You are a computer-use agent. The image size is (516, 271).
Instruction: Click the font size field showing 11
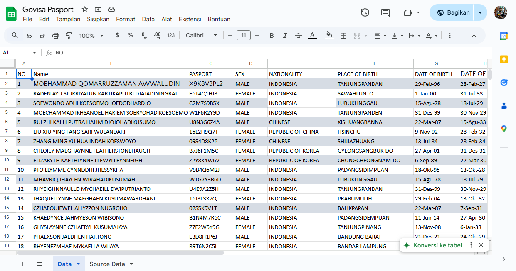244,36
